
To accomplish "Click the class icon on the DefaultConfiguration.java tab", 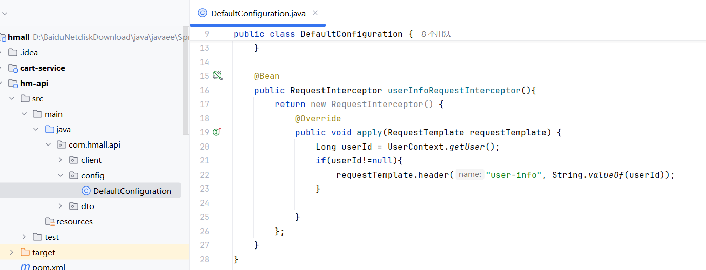I will coord(203,13).
